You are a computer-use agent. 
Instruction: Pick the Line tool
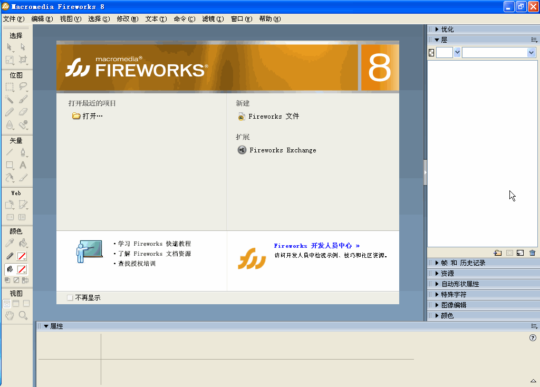click(x=9, y=152)
